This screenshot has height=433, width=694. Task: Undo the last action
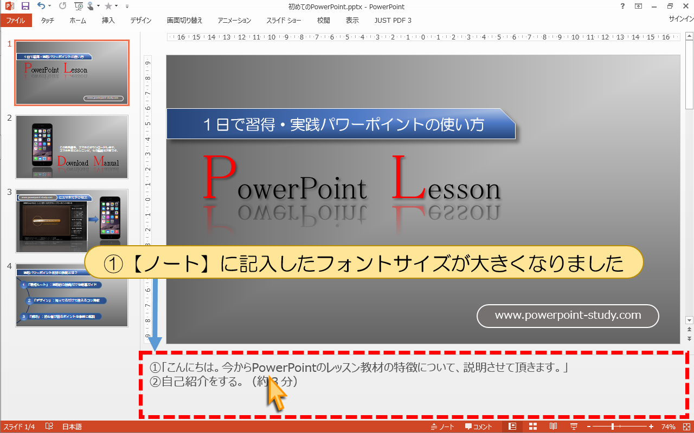(41, 6)
